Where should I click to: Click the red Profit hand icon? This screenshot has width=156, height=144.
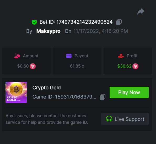point(121,56)
